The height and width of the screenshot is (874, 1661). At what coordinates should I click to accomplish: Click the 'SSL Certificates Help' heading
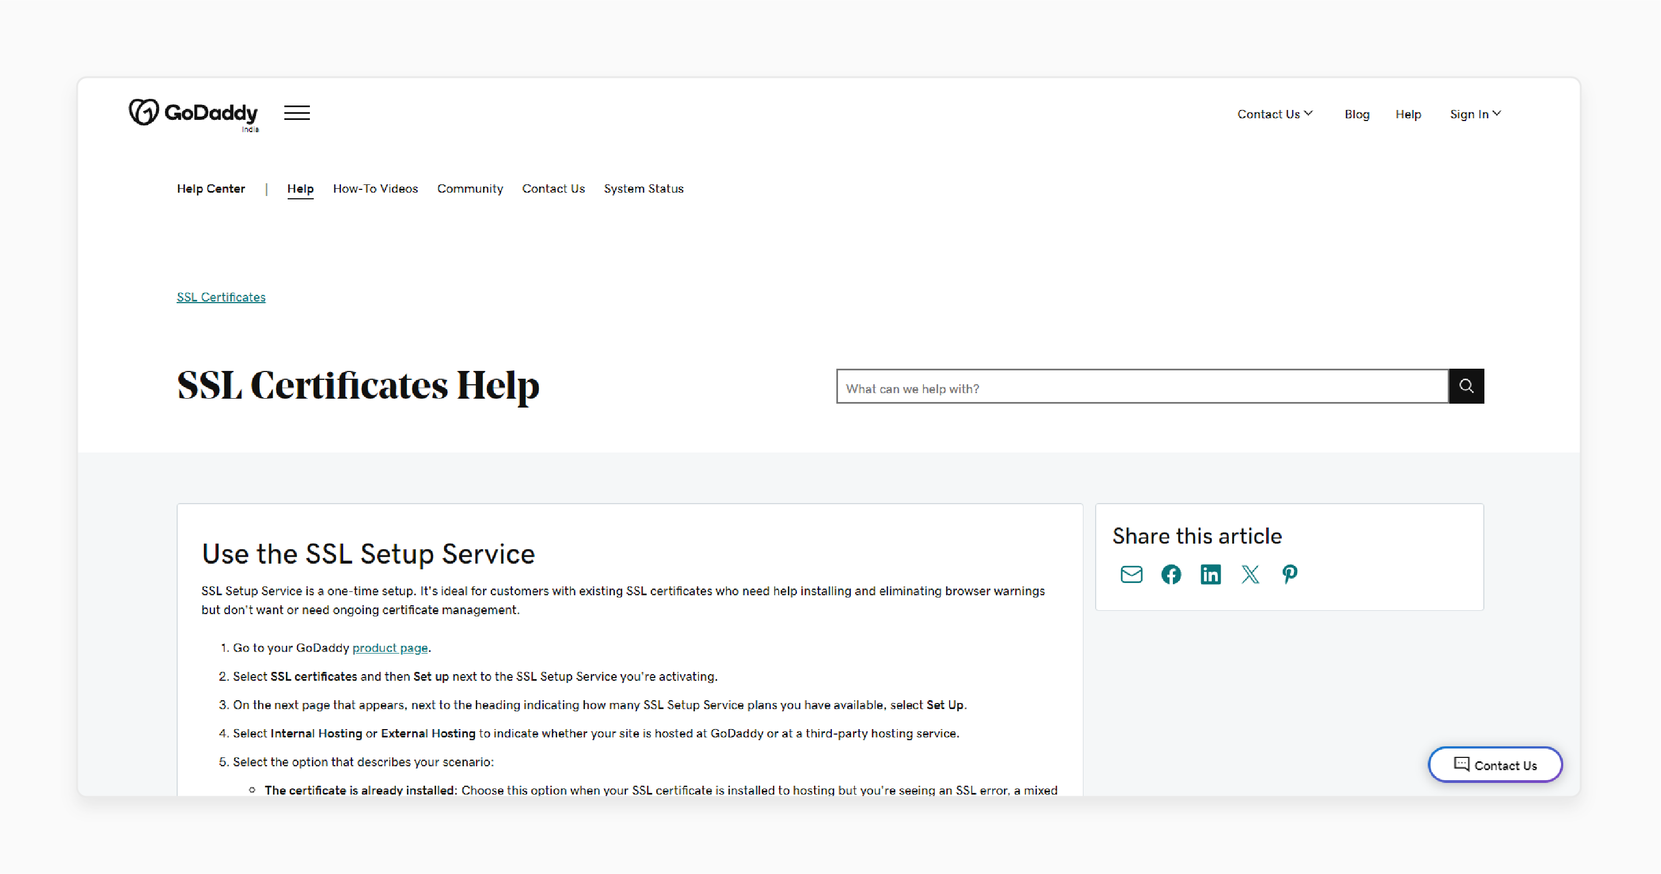click(358, 385)
